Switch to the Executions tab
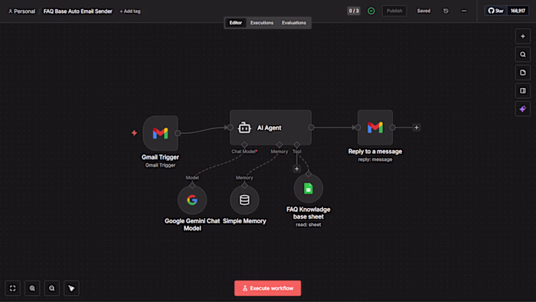 click(262, 23)
